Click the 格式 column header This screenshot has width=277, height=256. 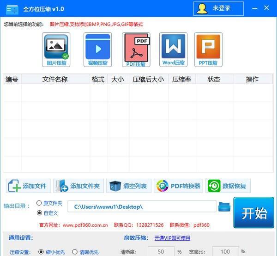coord(99,79)
